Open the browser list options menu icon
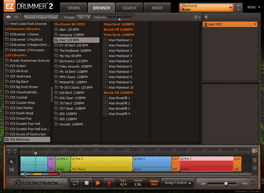This screenshot has height=193, width=264. tap(197, 17)
